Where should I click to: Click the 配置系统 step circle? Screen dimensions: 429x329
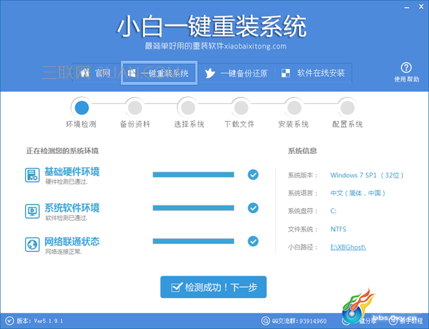347,108
